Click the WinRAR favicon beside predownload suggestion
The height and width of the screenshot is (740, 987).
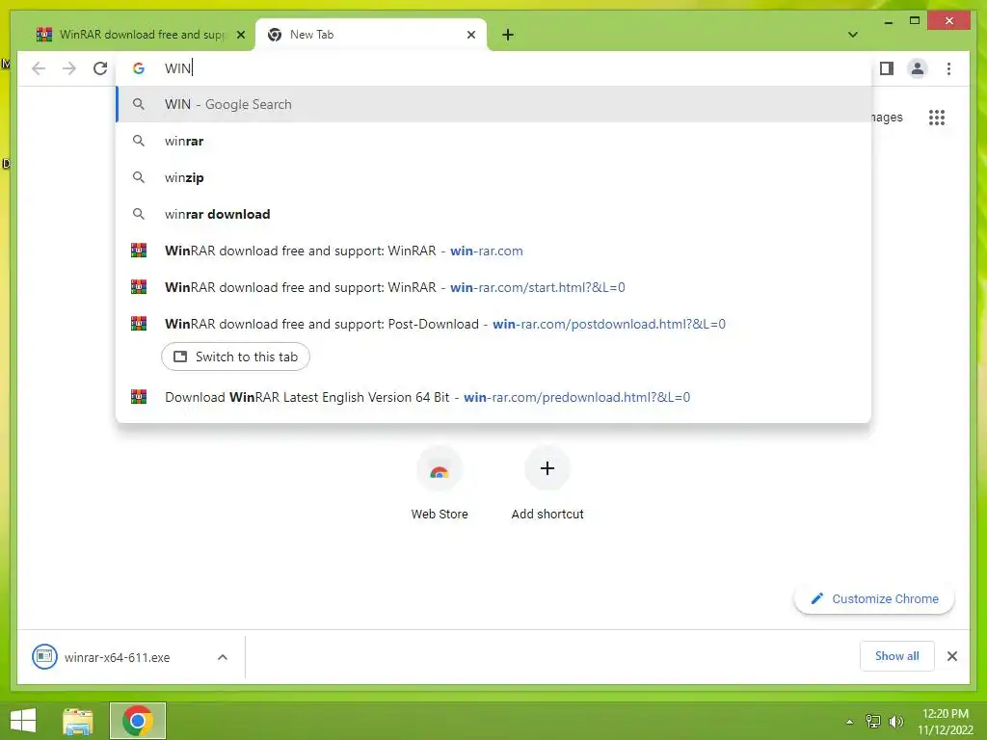139,397
